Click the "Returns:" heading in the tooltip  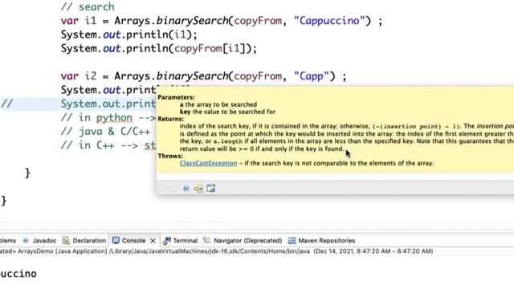170,119
